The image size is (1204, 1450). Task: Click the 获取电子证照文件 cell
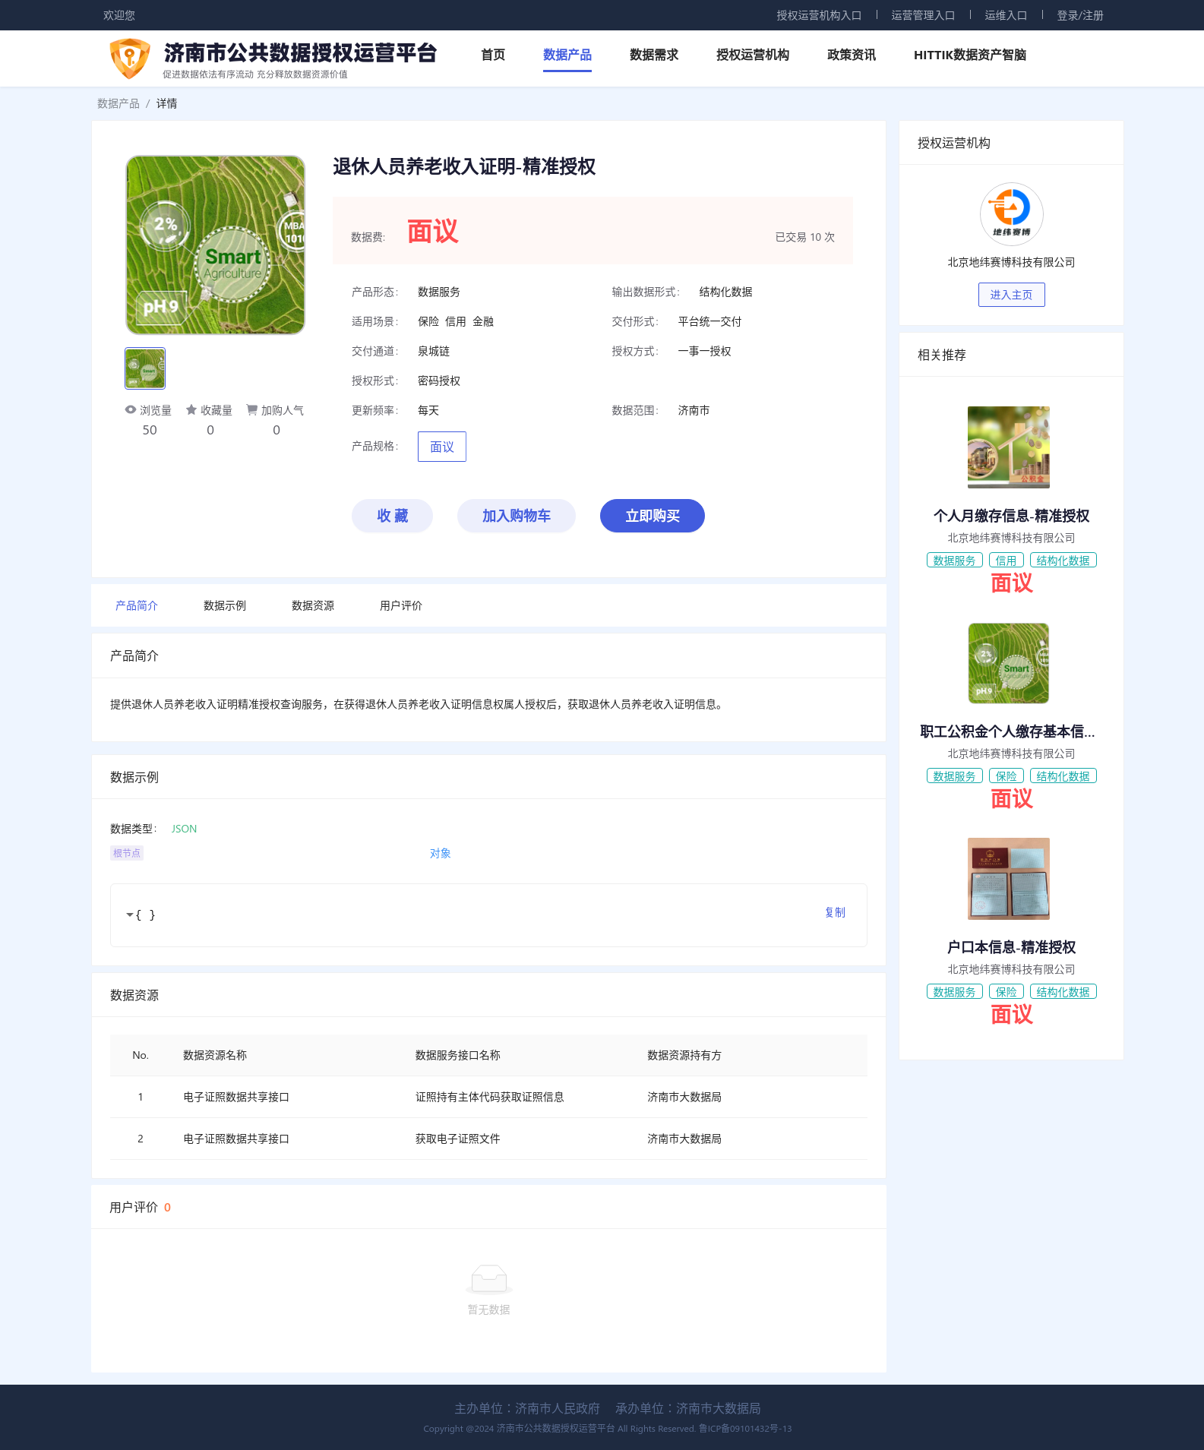point(458,1139)
